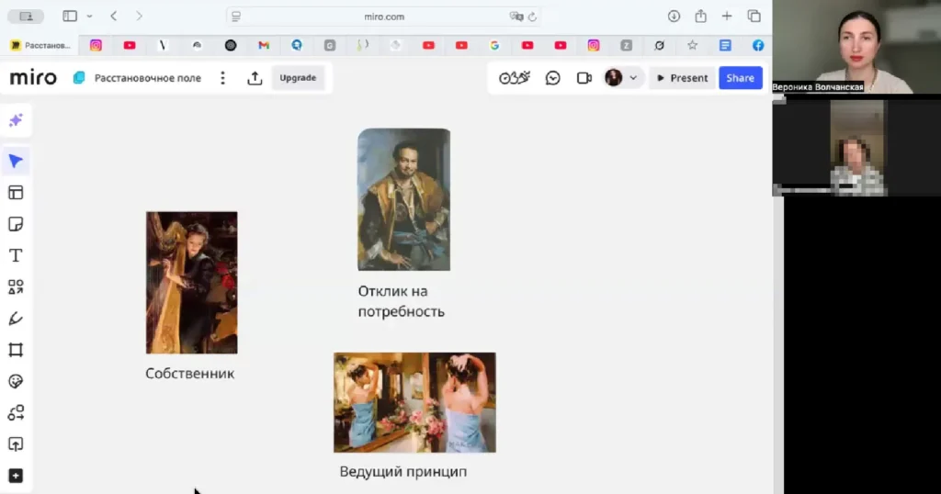The width and height of the screenshot is (941, 494).
Task: Toggle the Safari sidebar
Action: click(x=70, y=17)
